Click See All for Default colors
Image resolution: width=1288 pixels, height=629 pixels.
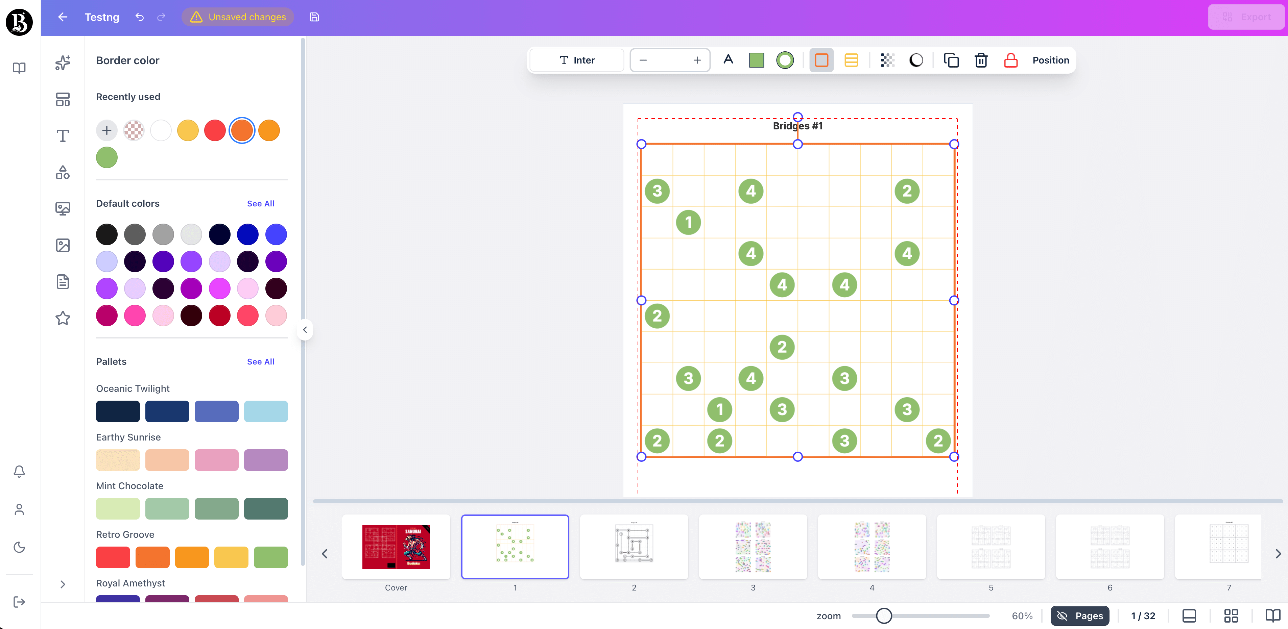pos(260,203)
